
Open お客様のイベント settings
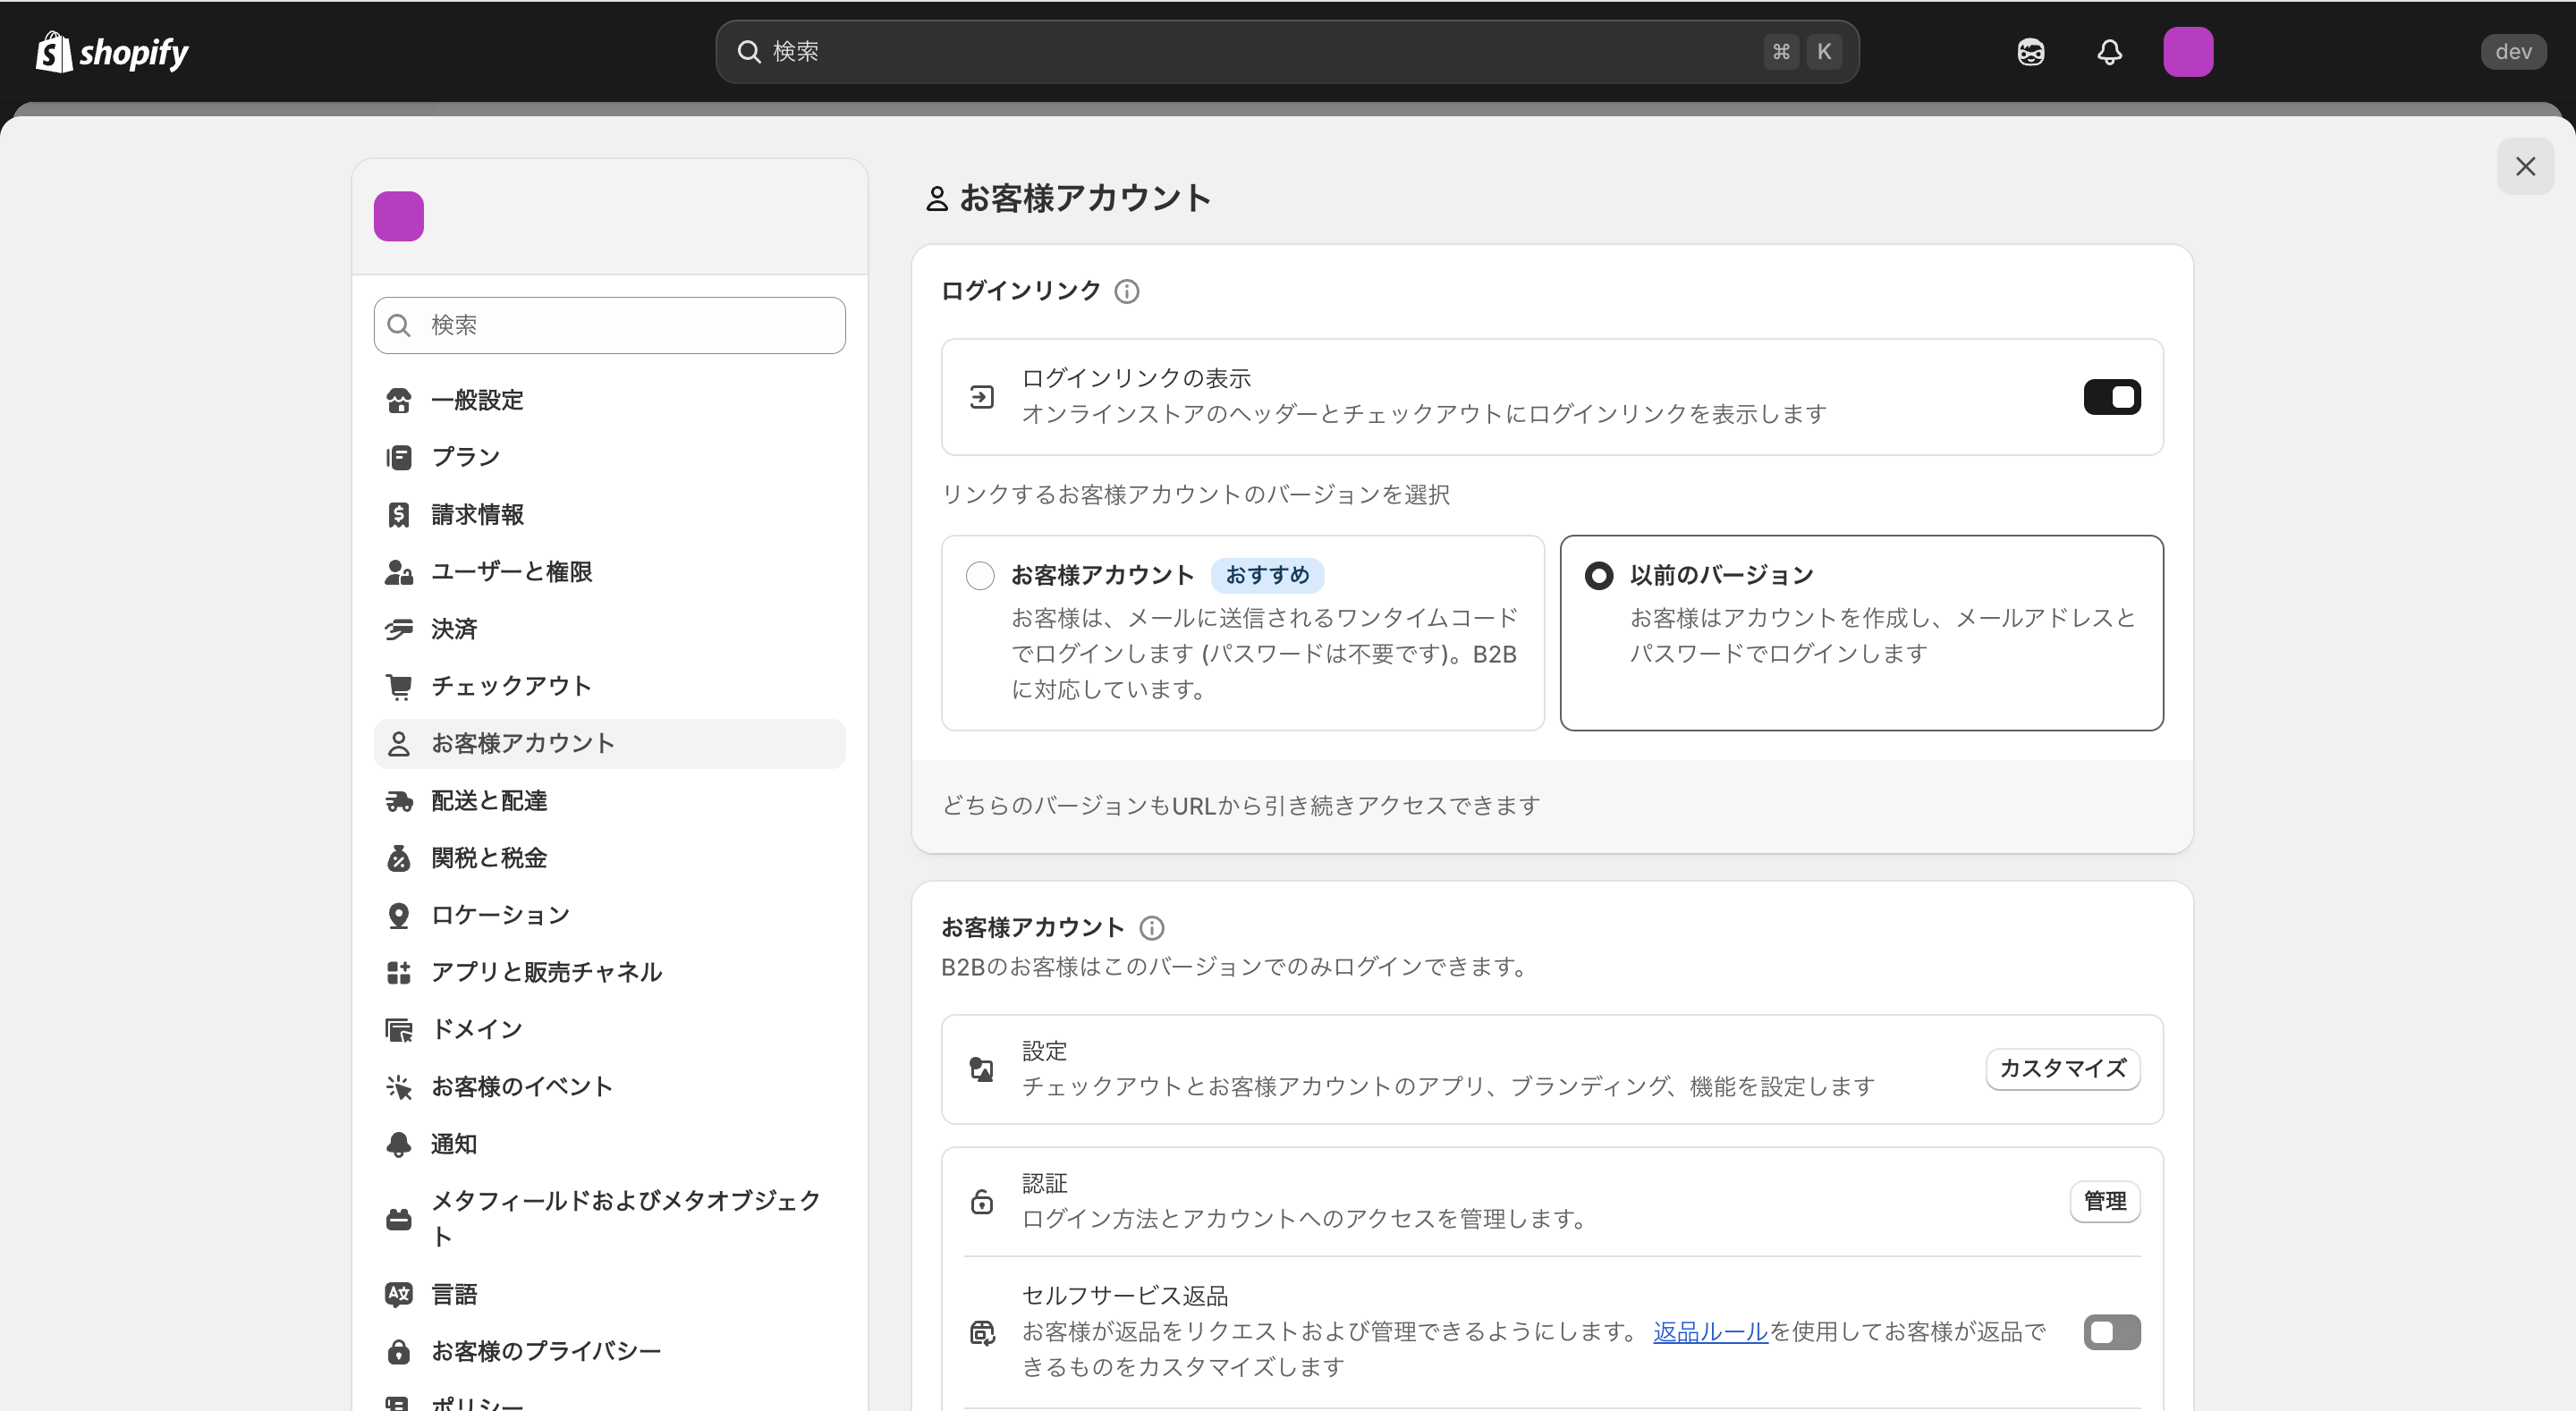coord(609,1087)
